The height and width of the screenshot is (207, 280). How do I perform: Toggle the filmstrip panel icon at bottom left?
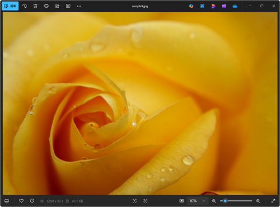click(x=7, y=201)
